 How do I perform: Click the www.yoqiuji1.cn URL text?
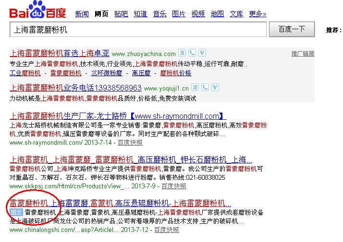coord(166,88)
